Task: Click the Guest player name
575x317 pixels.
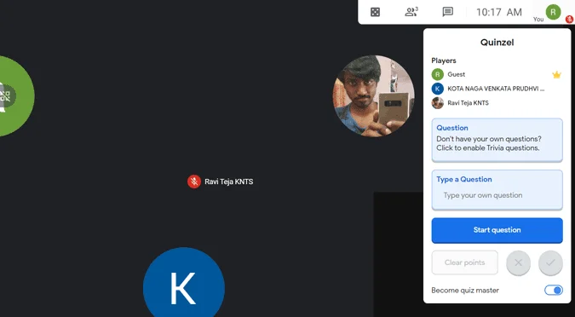Action: tap(457, 74)
